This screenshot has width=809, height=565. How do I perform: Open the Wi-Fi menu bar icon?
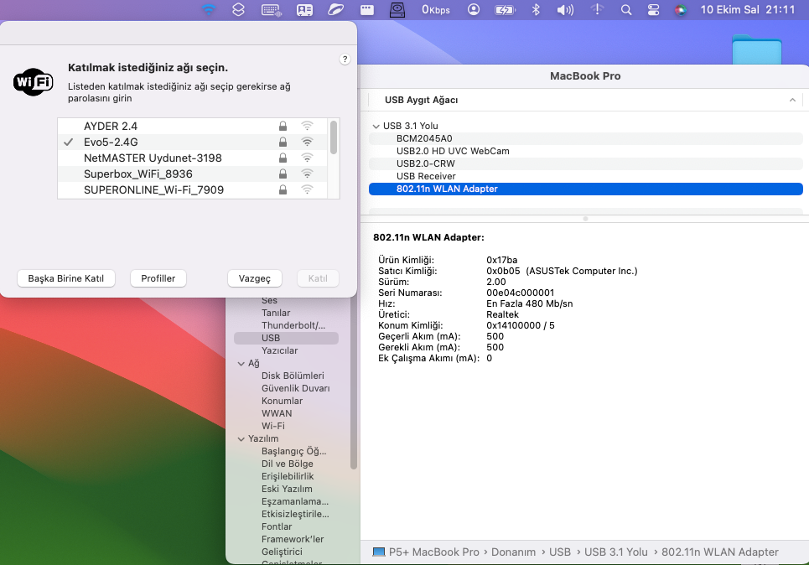(209, 10)
